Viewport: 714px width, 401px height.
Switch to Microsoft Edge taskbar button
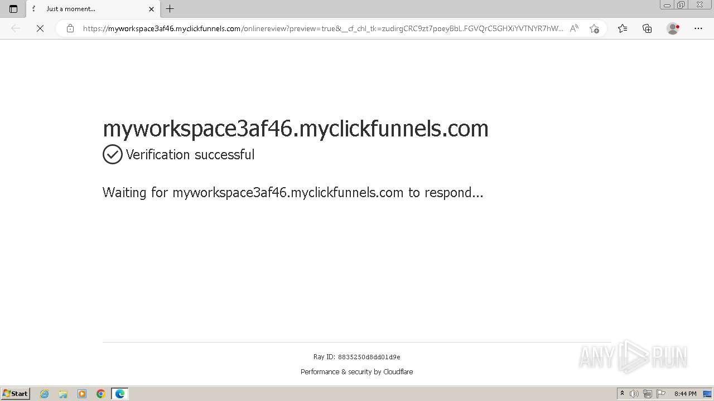pyautogui.click(x=120, y=394)
